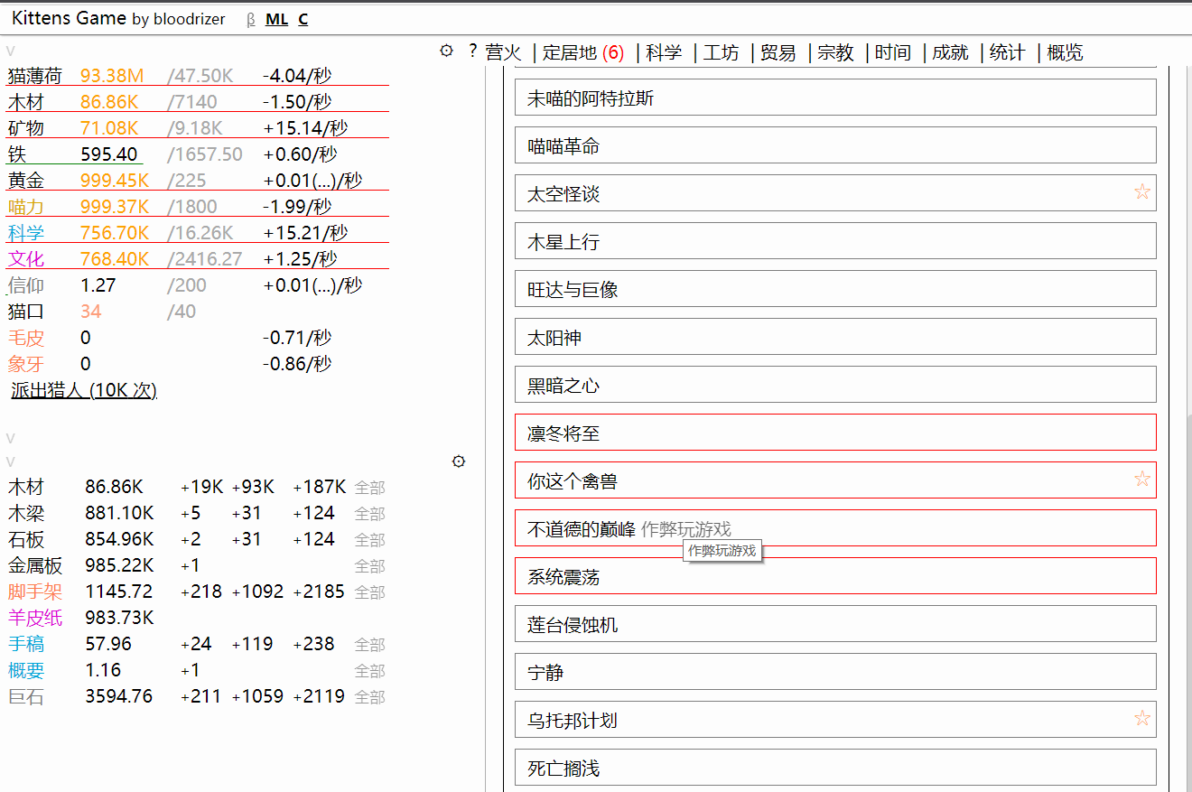This screenshot has width=1192, height=792.
Task: Open the crafting table gear settings
Action: click(x=459, y=461)
